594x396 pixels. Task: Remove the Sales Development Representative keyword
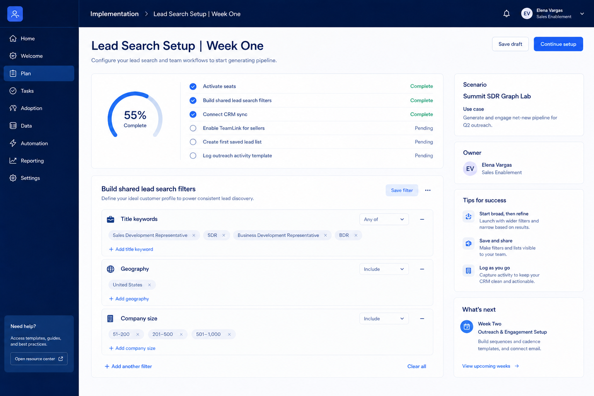click(x=194, y=235)
